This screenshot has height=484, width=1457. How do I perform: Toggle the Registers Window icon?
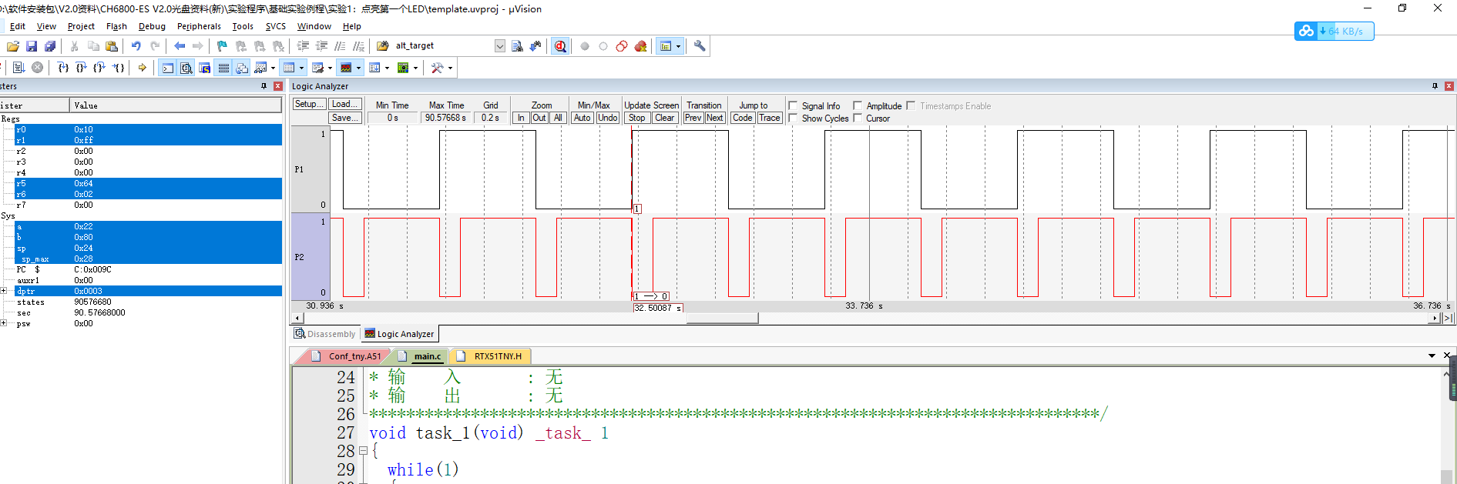[223, 68]
